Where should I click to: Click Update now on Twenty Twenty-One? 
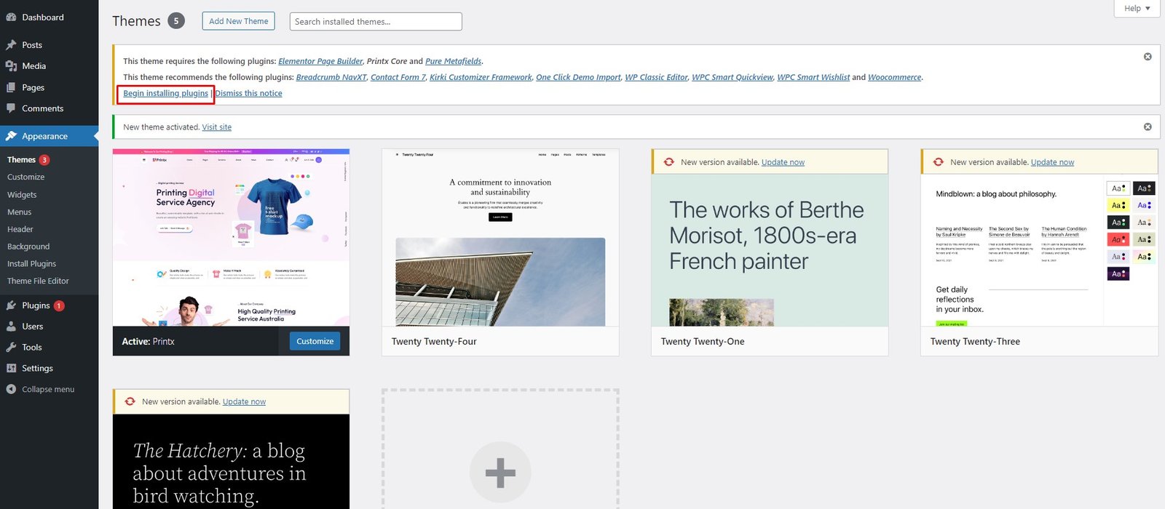click(x=783, y=162)
